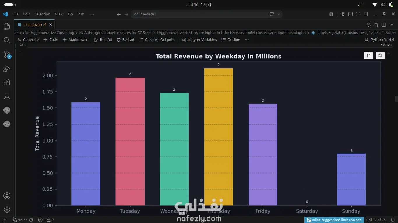Open the upper Python icon in the activity bar

[7, 110]
